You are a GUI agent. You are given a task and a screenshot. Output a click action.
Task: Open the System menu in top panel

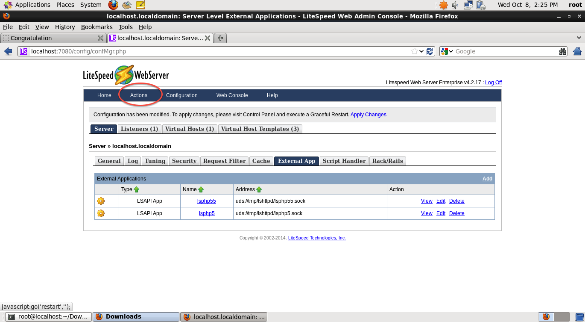[x=91, y=5]
